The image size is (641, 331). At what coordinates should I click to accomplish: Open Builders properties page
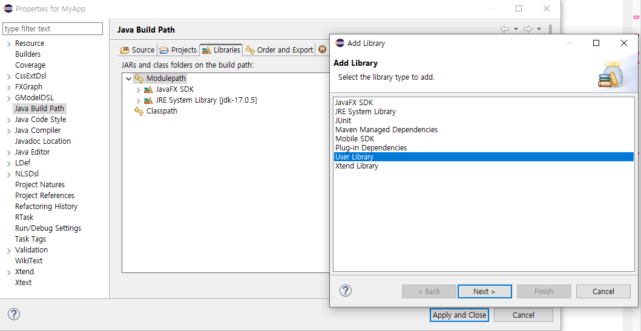(x=28, y=54)
